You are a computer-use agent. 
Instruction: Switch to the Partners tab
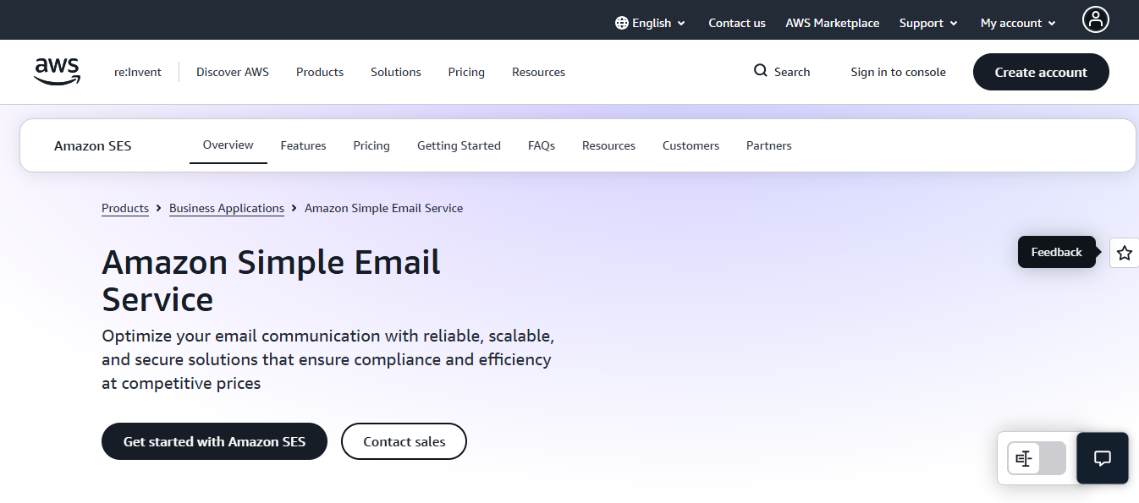pyautogui.click(x=769, y=145)
